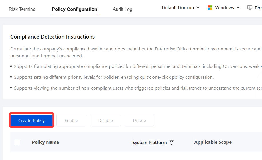Click the Compliance Detection Instructions heading
The height and width of the screenshot is (160, 262).
pos(52,37)
